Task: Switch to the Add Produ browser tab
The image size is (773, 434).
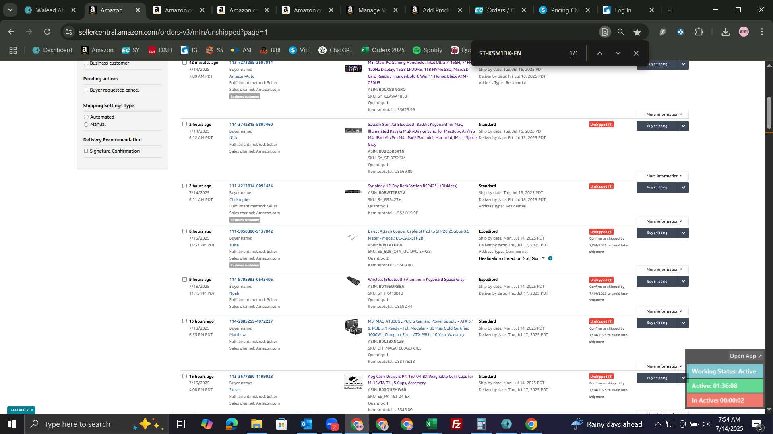Action: click(x=436, y=10)
